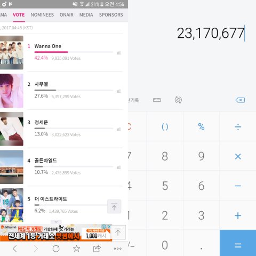Open the SPONSORS tab

tap(111, 15)
